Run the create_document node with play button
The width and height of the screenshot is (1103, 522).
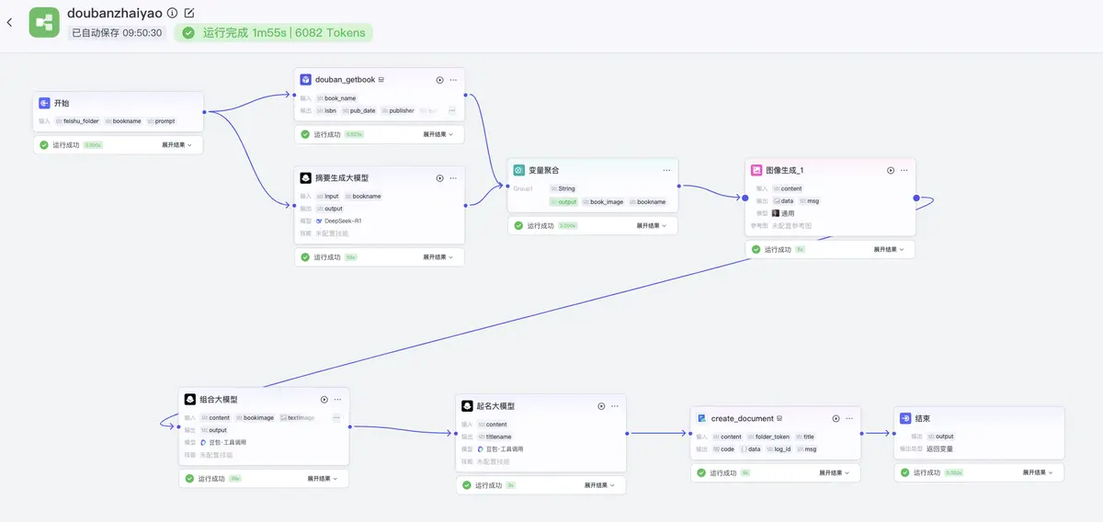pos(836,418)
